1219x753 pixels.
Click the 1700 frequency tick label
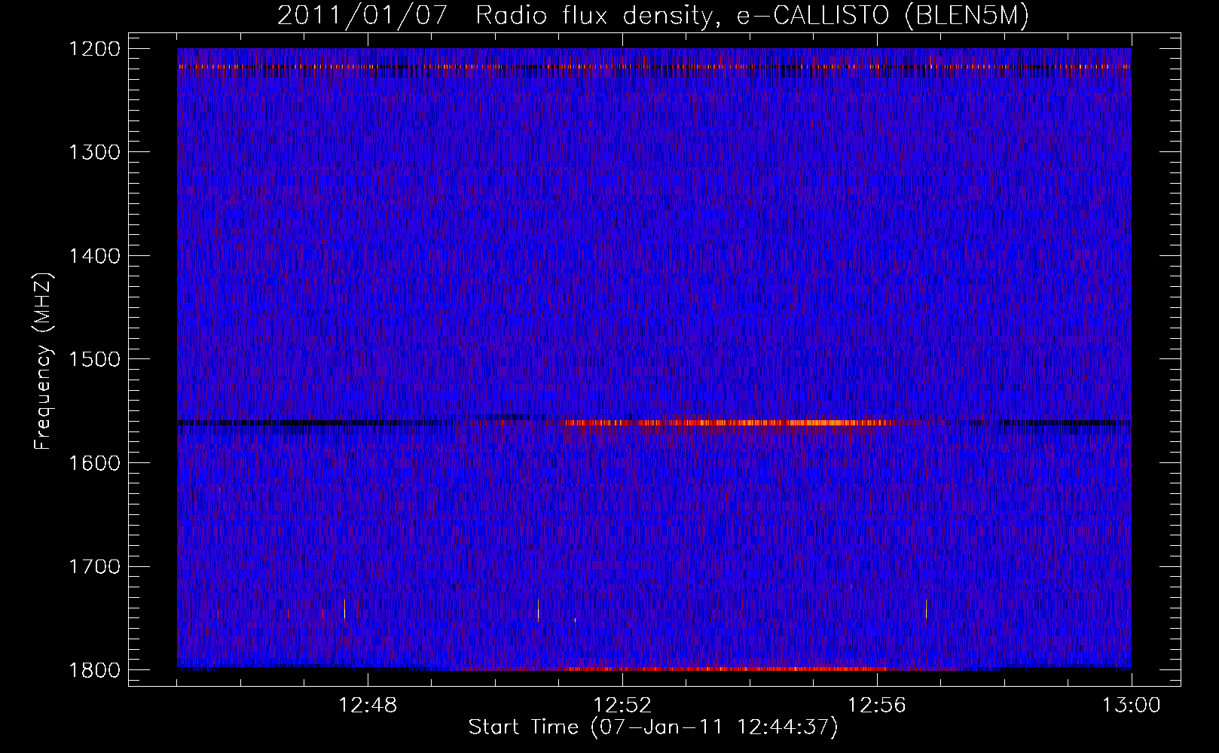click(94, 566)
